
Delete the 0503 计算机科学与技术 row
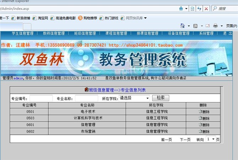pyautogui.click(x=204, y=118)
